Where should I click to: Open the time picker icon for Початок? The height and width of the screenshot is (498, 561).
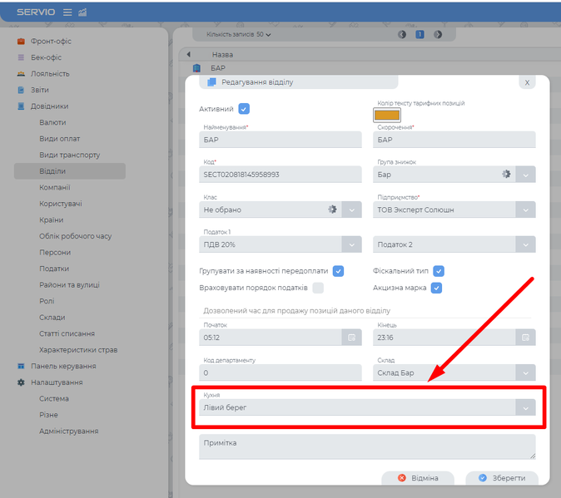(352, 337)
